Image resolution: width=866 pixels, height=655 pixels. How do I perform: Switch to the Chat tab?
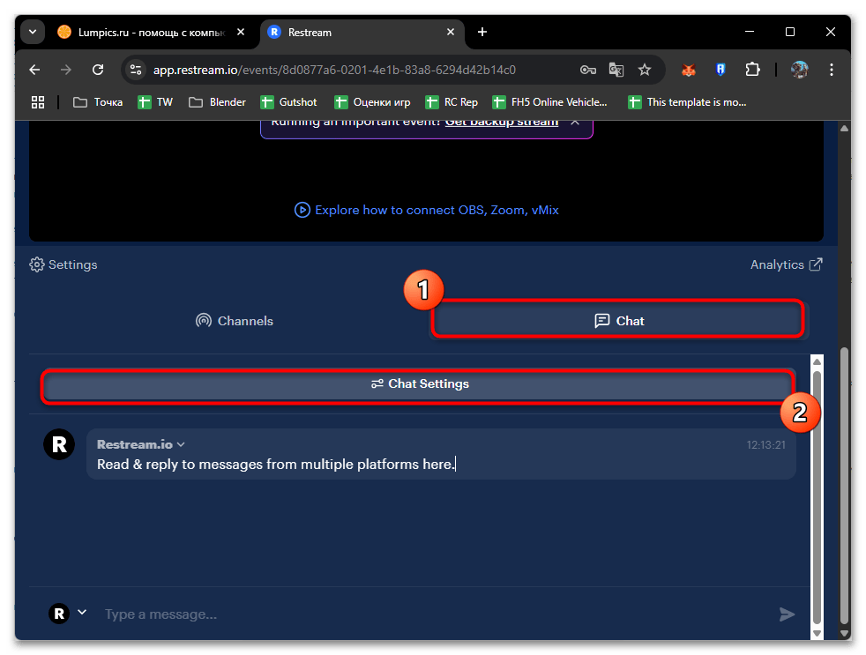pos(618,321)
